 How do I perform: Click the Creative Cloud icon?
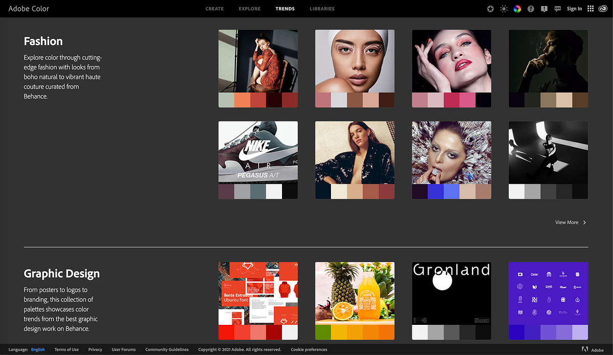coord(603,9)
